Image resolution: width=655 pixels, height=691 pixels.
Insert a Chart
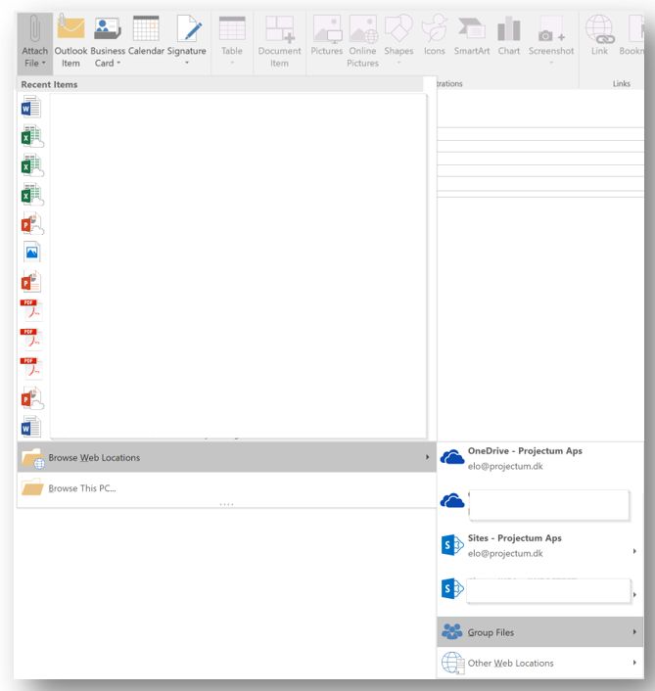click(509, 37)
